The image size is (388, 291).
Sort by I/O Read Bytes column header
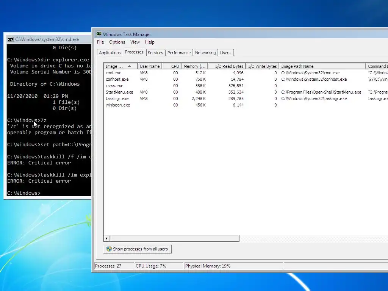coord(227,66)
